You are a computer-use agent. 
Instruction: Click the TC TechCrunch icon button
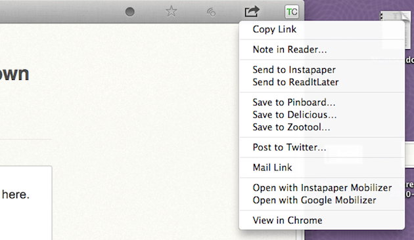pos(292,12)
